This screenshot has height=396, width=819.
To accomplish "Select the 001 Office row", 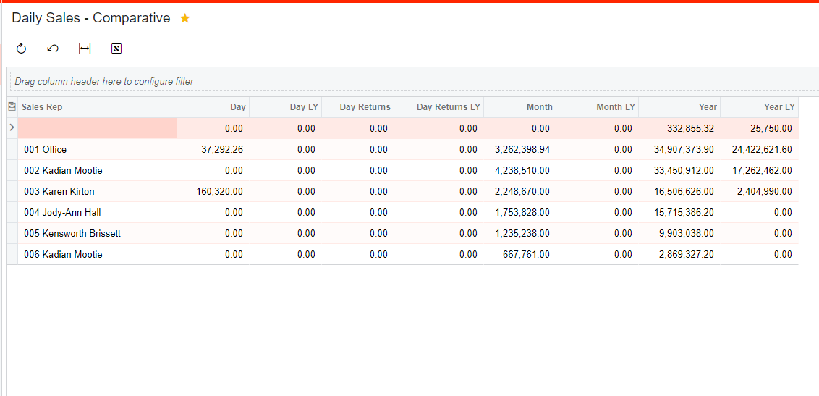I will coord(45,150).
